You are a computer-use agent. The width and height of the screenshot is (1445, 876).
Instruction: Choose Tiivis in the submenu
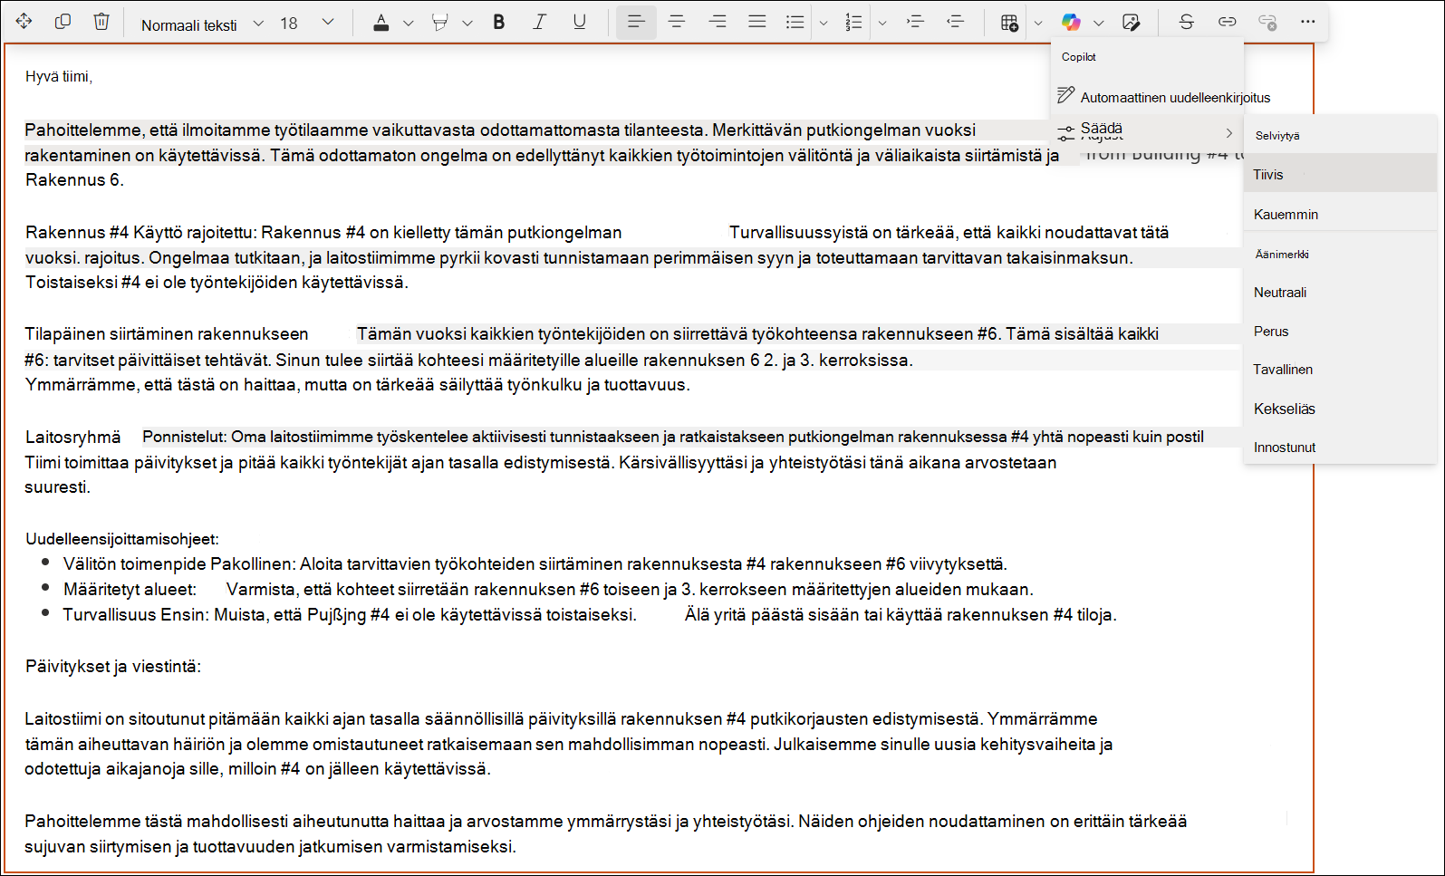tap(1340, 175)
